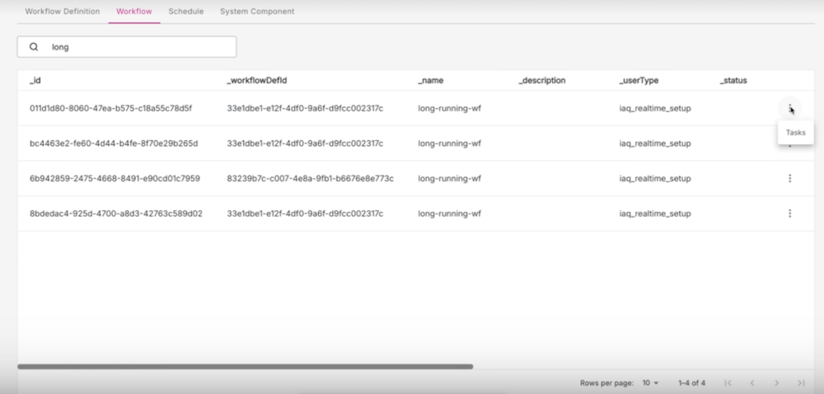Open the three-dot menu for workflow 6b942859
824x394 pixels.
point(789,178)
